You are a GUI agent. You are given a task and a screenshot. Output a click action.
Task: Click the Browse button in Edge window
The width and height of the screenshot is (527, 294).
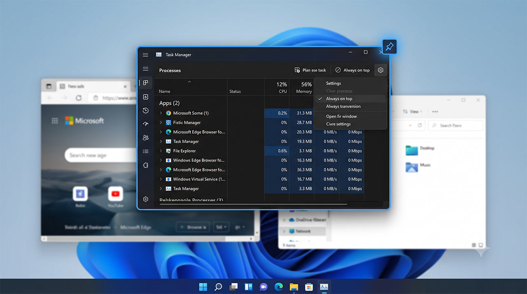(193, 227)
